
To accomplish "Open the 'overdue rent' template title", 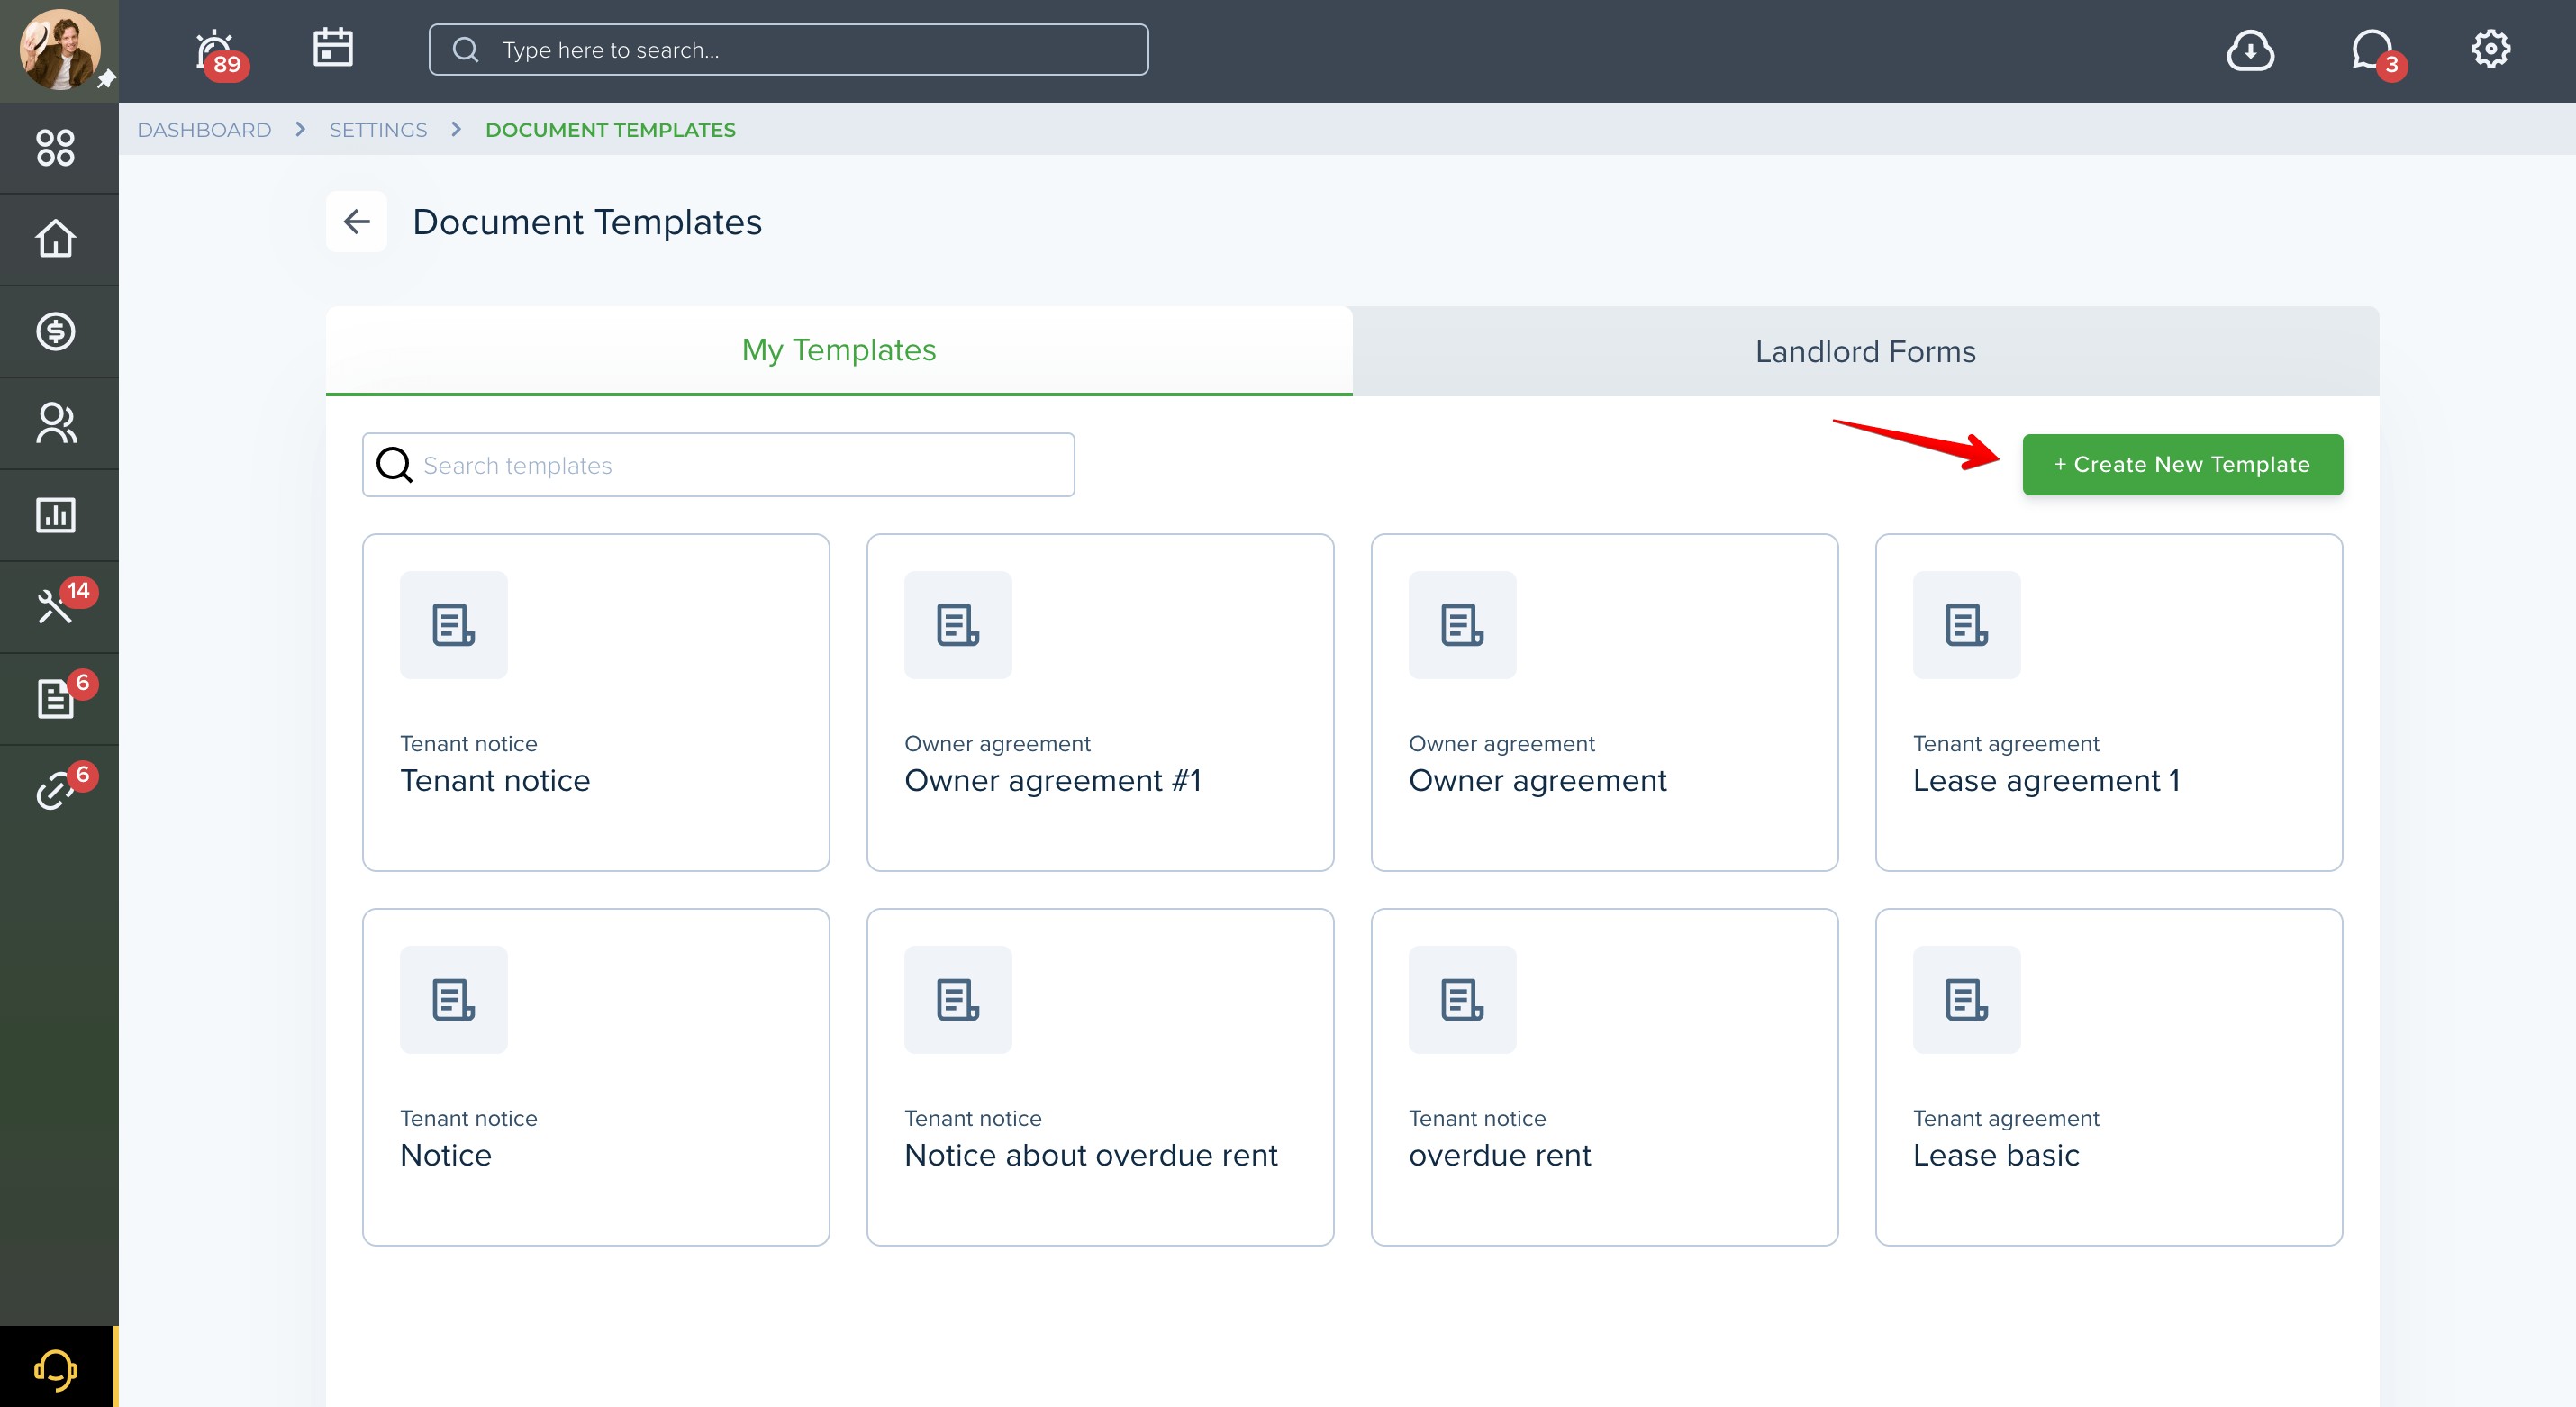I will [x=1500, y=1155].
